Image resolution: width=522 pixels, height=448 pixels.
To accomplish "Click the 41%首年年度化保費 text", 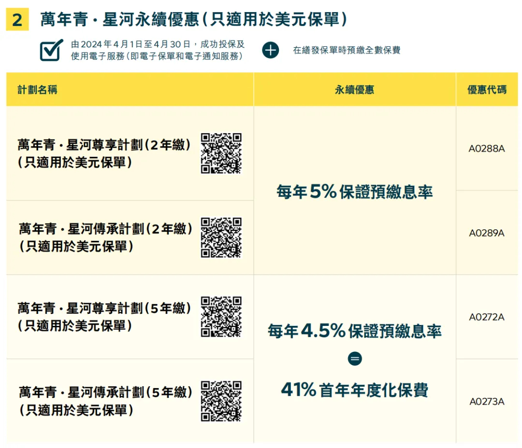I will tap(355, 390).
